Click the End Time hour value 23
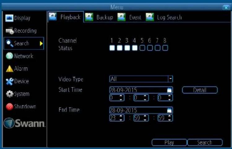This screenshot has height=149, width=232. (113, 118)
